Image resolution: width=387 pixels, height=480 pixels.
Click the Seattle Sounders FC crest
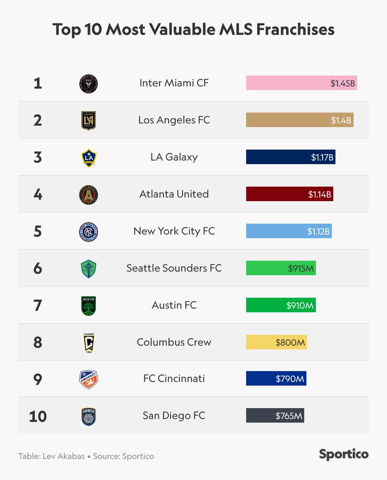pos(88,268)
